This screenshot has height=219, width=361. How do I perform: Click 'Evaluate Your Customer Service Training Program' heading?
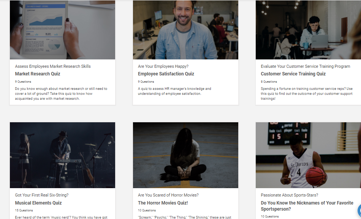coord(305,66)
